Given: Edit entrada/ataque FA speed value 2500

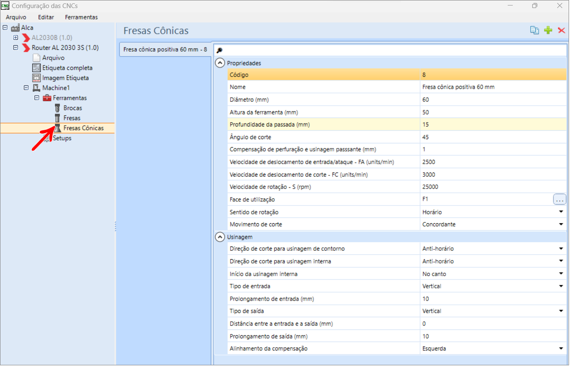Looking at the screenshot, I should click(493, 162).
